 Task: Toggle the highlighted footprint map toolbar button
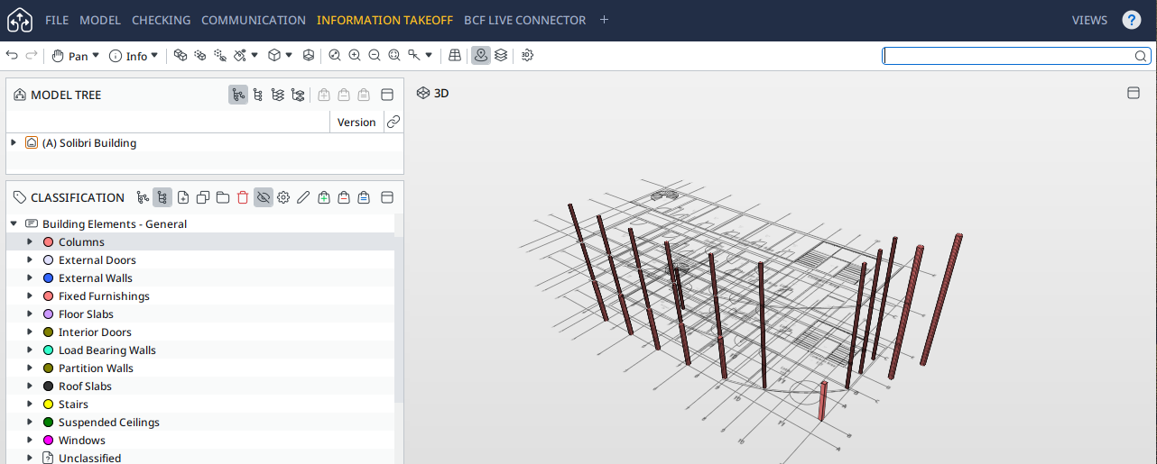click(x=481, y=56)
